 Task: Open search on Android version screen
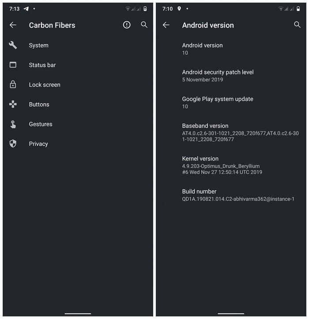click(x=297, y=25)
